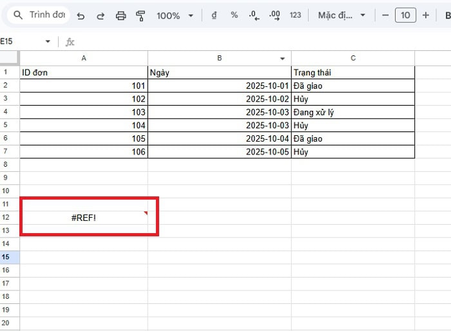Open the 100% zoom dropdown
The height and width of the screenshot is (331, 451).
tap(175, 15)
